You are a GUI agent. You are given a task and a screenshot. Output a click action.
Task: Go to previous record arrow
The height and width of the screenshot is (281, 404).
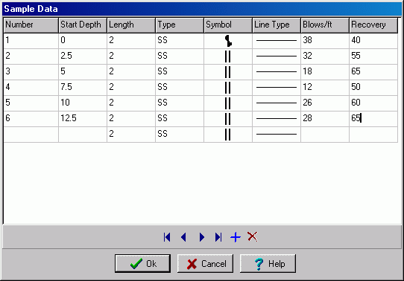183,237
